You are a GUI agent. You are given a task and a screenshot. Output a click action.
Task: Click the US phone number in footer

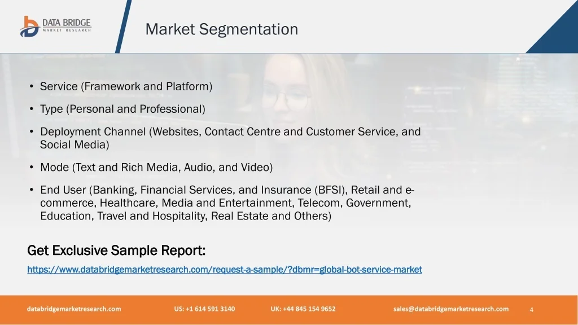(x=204, y=309)
